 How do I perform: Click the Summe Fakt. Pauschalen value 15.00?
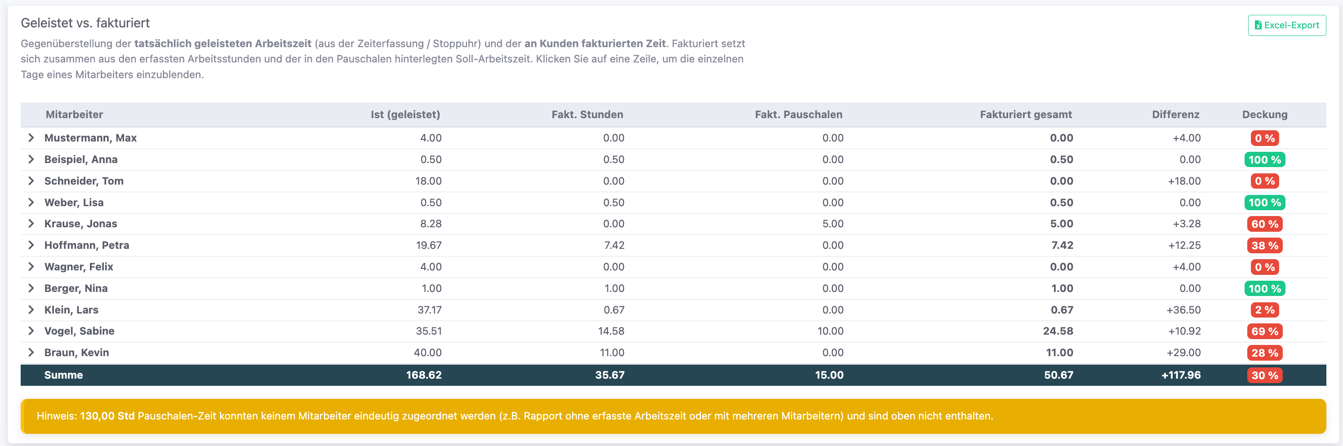(829, 375)
